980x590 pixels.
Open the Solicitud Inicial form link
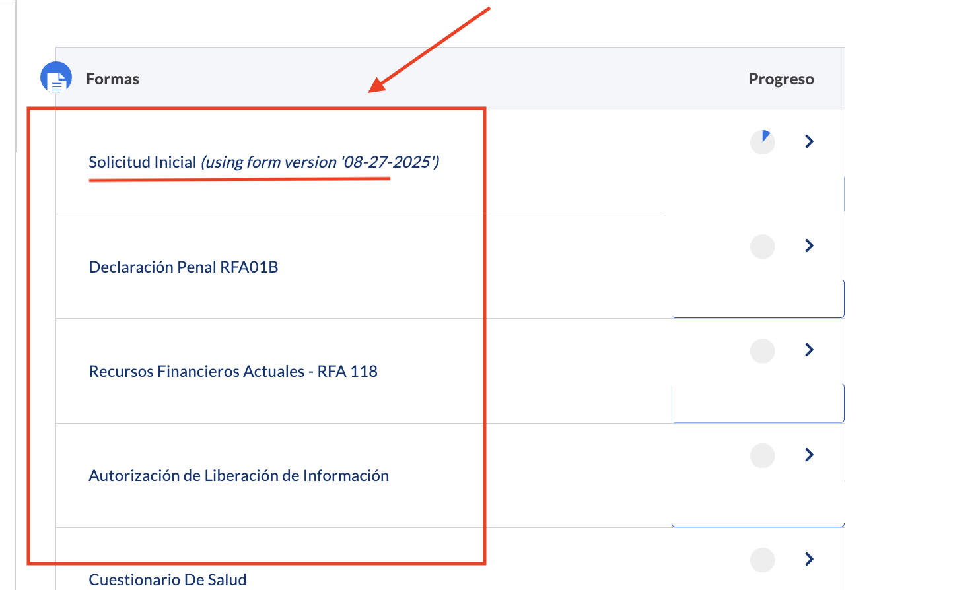(143, 162)
